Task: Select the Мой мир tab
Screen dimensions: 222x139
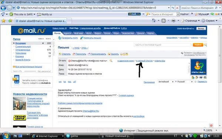Action: coord(78,33)
